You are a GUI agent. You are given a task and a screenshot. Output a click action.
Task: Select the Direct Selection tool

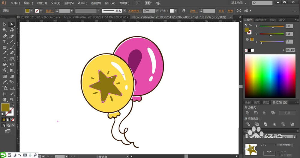pyautogui.click(x=12, y=24)
